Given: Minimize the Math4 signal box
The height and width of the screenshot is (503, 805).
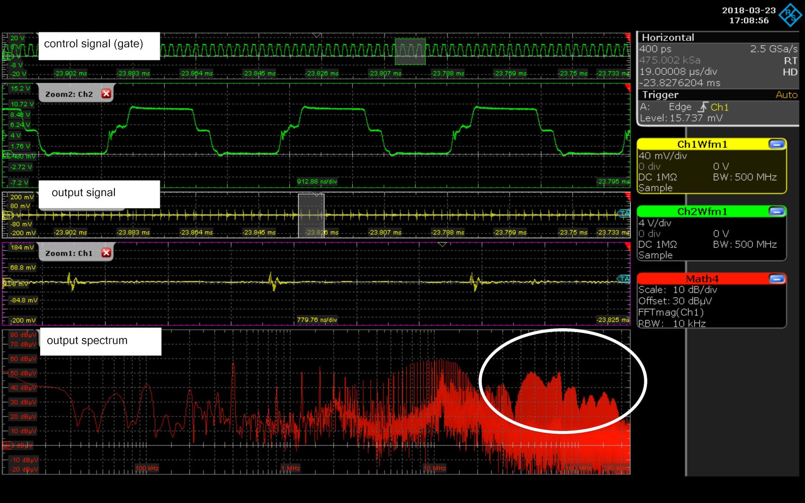Looking at the screenshot, I should (777, 279).
